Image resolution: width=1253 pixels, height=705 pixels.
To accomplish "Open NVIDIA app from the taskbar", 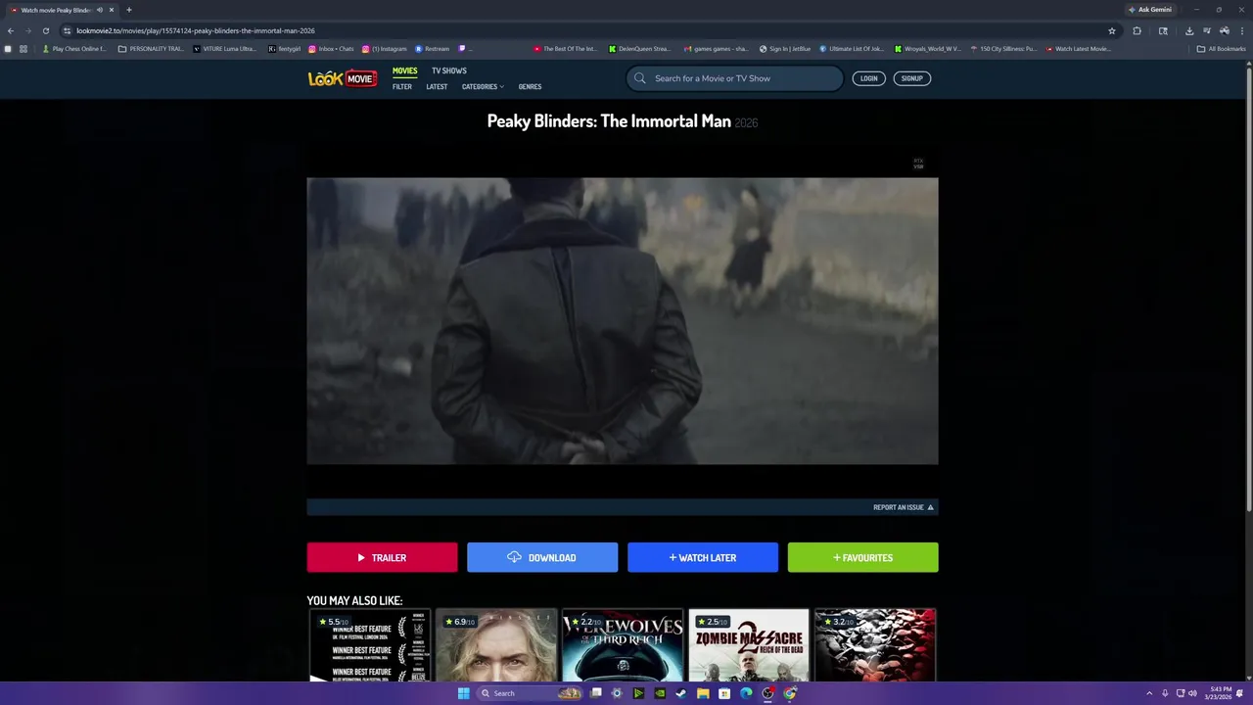I will pyautogui.click(x=659, y=693).
